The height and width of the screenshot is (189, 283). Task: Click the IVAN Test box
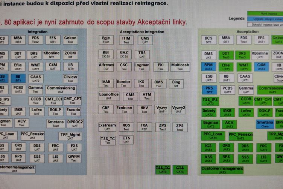click(106, 83)
